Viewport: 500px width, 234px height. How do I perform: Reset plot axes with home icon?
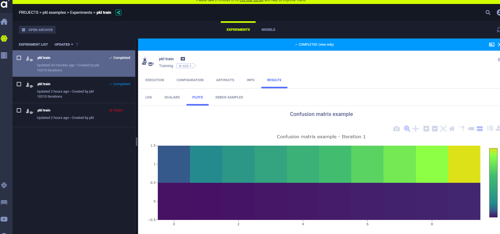coord(452,129)
